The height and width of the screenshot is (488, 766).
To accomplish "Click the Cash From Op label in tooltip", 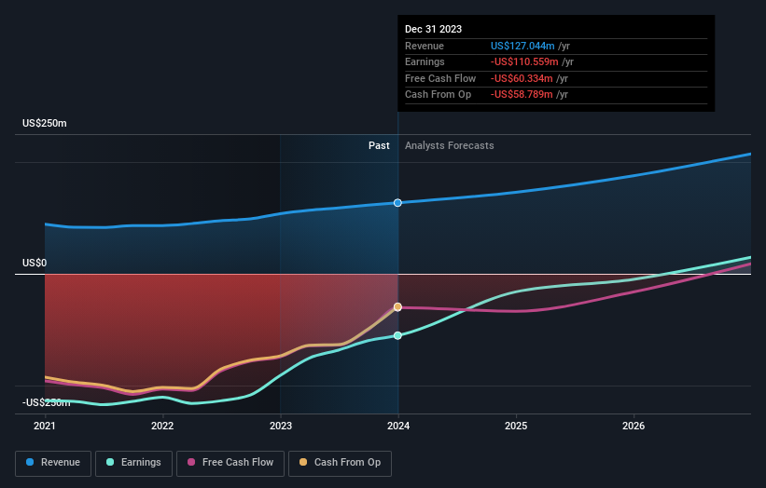I will coord(438,95).
